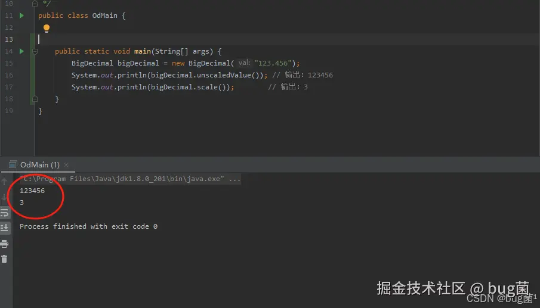Click the Process finished message line
The height and width of the screenshot is (308, 540).
pyautogui.click(x=88, y=226)
